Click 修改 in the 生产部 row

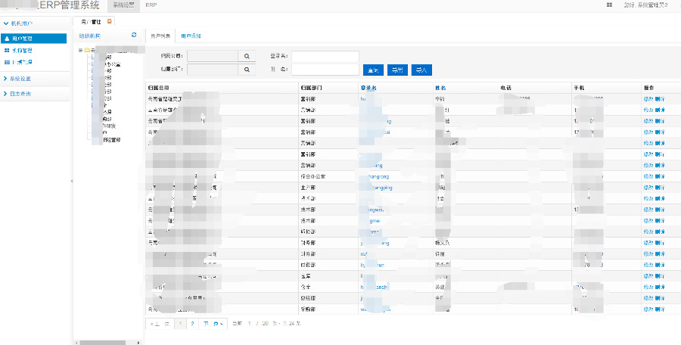(648, 188)
